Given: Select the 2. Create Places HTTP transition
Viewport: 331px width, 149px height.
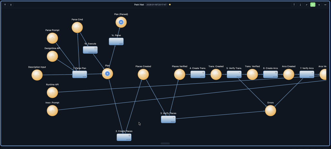Looking at the screenshot, I should tap(124, 137).
